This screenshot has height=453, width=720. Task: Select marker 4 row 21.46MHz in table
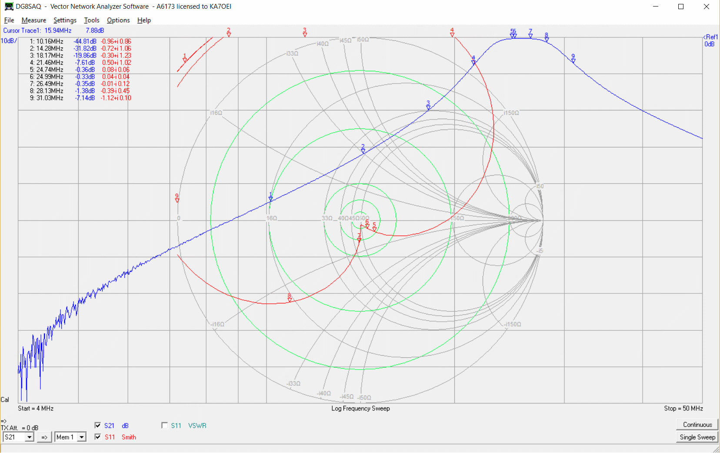coord(80,63)
